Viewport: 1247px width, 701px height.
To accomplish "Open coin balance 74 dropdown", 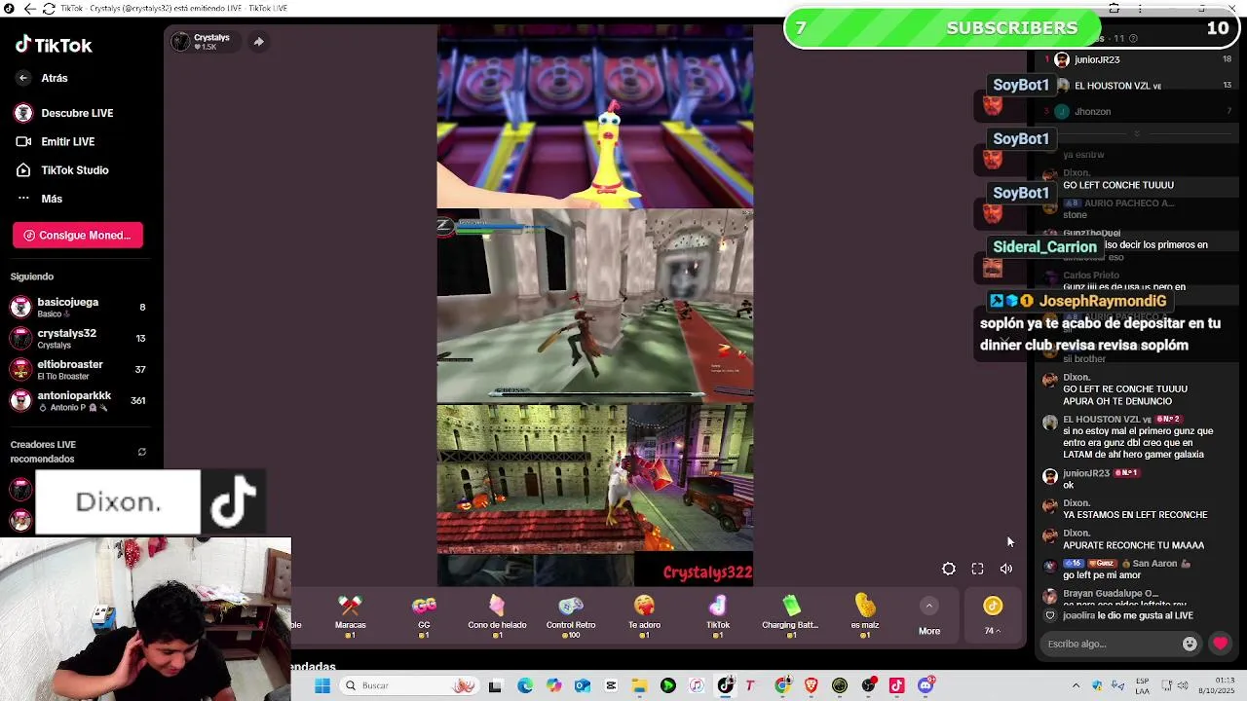I will tap(993, 616).
